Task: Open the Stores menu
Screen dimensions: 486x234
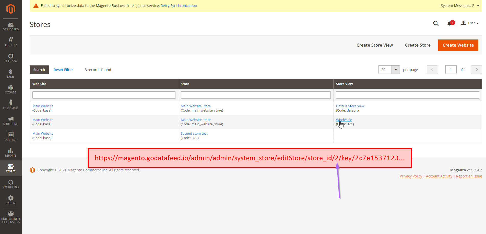Action: tap(10, 168)
